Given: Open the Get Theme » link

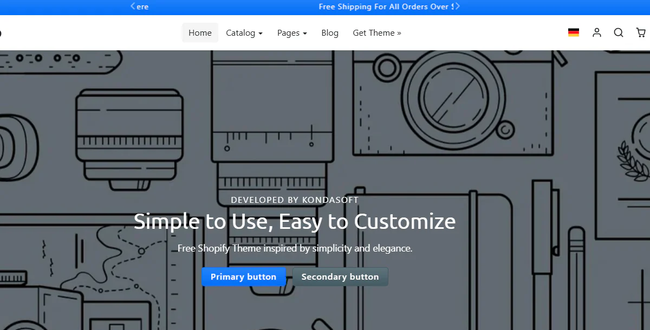Looking at the screenshot, I should [377, 32].
